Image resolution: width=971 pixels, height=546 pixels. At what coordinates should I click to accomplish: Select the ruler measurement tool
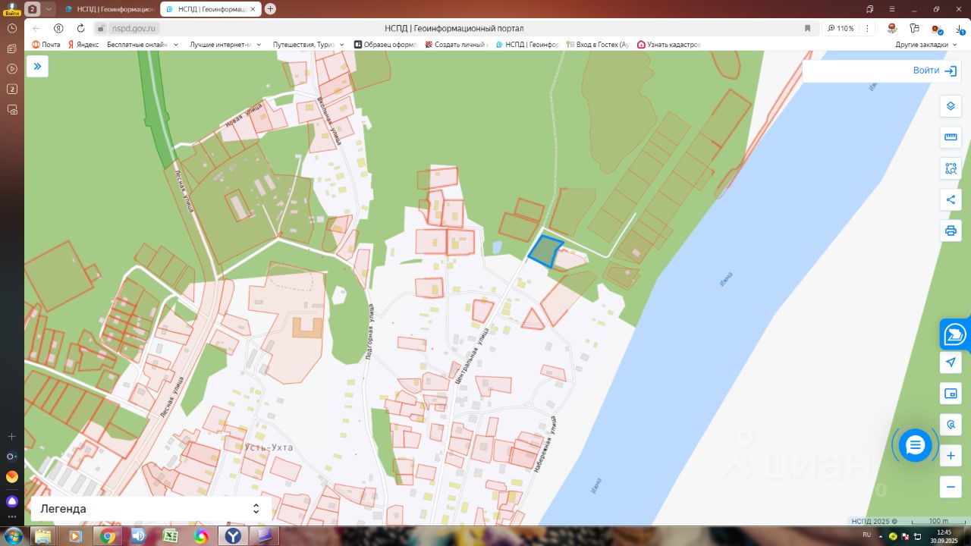[x=951, y=137]
